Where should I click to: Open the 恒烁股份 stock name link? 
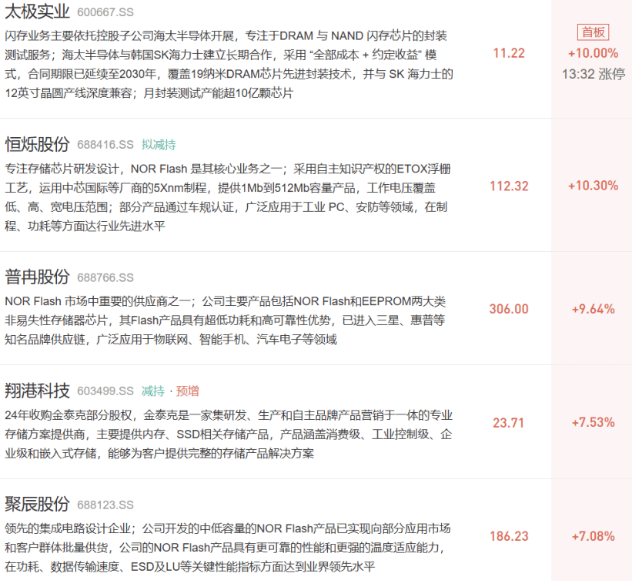[37, 144]
